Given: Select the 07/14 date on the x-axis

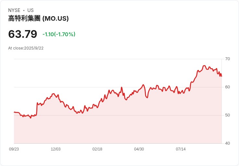Looking at the screenshot, I should point(181,149).
